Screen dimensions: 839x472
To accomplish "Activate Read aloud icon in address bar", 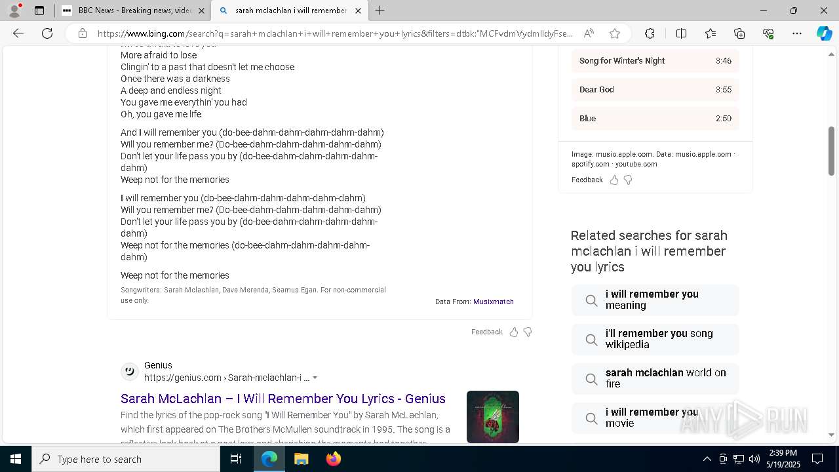I will [x=589, y=33].
